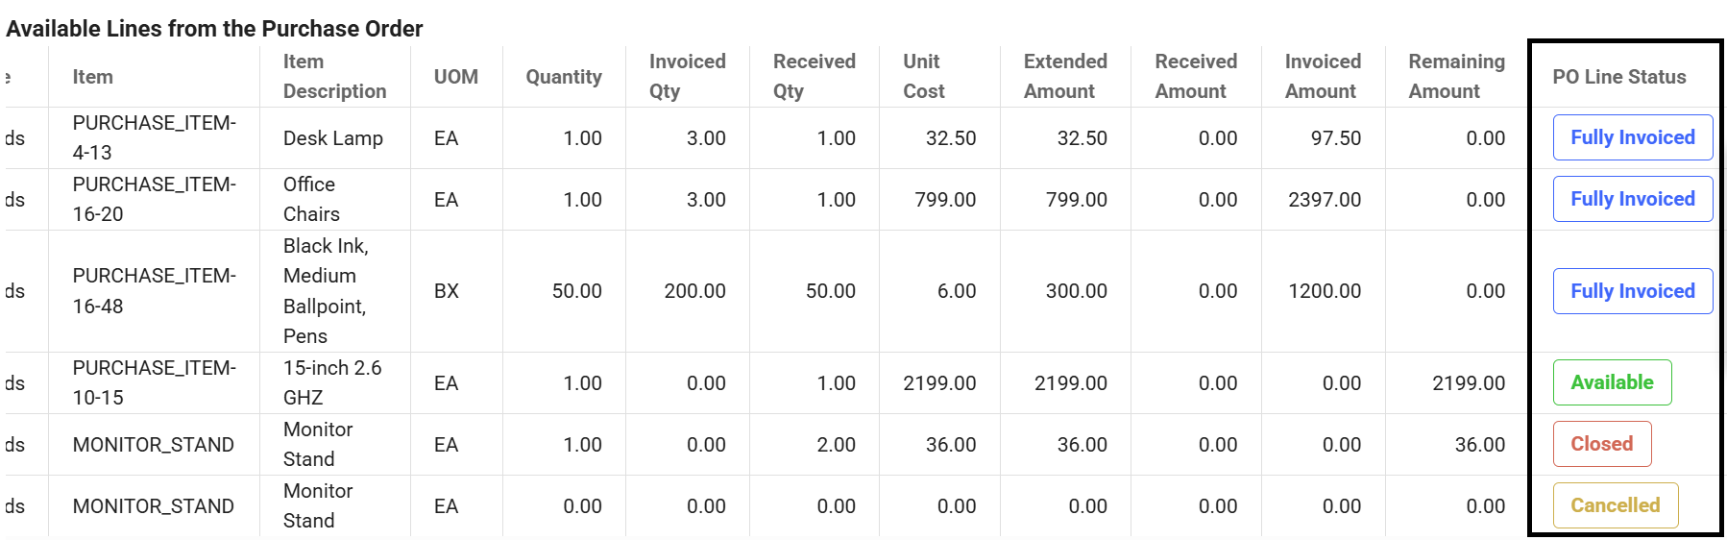
Task: Select the Quantity column header
Action: tap(563, 77)
